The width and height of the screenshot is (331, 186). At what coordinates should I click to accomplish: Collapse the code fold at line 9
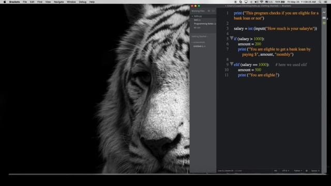tap(232, 64)
